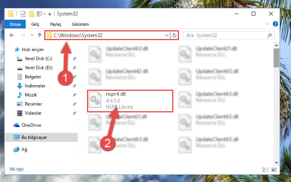Click the vertical scrollbar thumb

coord(276,58)
